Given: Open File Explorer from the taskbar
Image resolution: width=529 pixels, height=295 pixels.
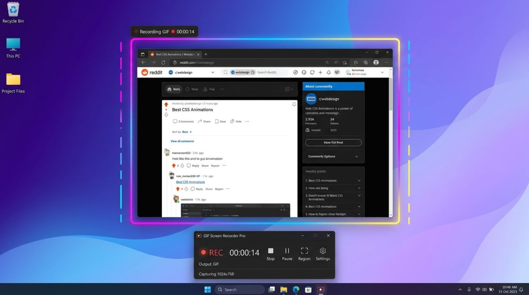Looking at the screenshot, I should 283,289.
